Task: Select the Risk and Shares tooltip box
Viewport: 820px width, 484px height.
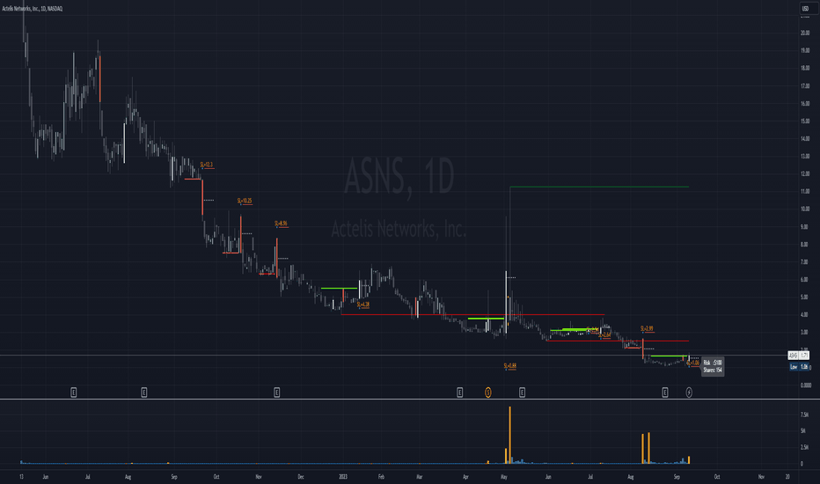Action: (x=713, y=366)
